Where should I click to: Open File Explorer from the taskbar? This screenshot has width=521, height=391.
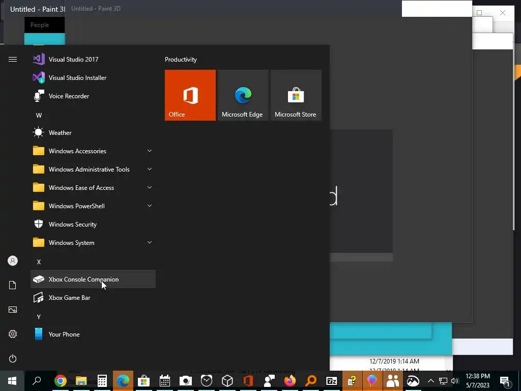click(x=81, y=381)
